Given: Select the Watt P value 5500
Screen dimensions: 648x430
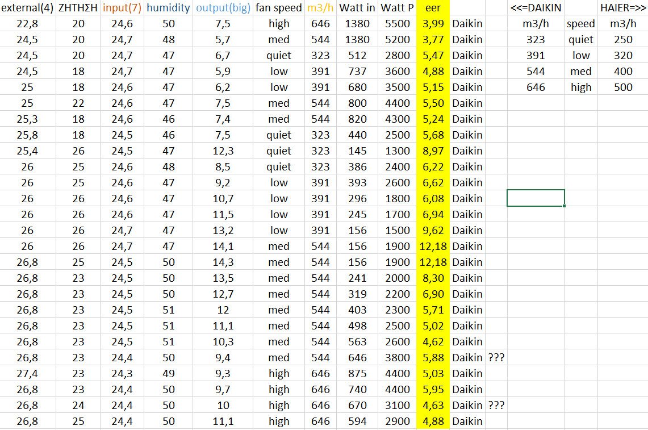Looking at the screenshot, I should point(397,23).
